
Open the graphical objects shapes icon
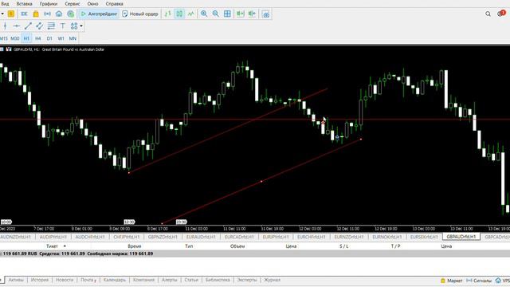74,26
